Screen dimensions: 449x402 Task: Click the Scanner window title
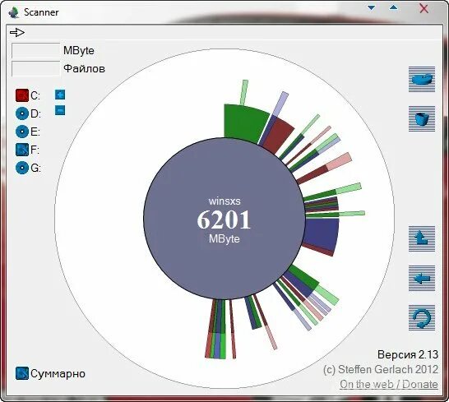point(41,12)
